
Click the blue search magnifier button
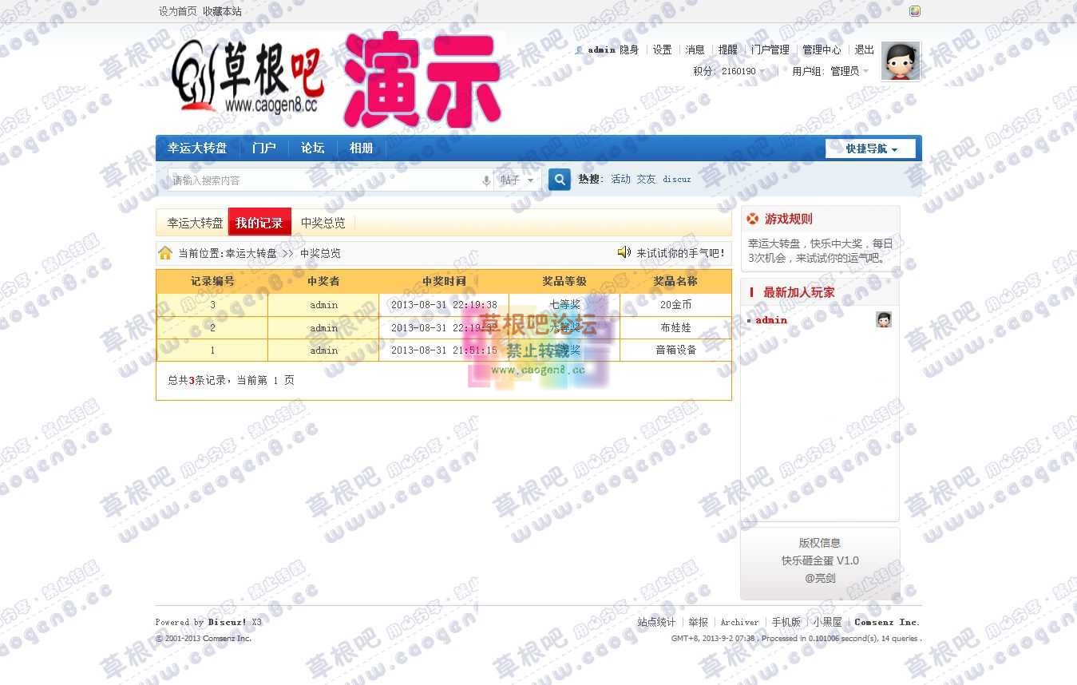[560, 180]
